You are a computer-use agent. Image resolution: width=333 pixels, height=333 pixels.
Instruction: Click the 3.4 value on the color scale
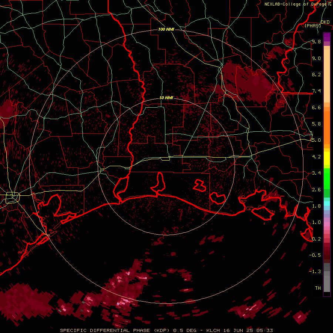pos(316,173)
